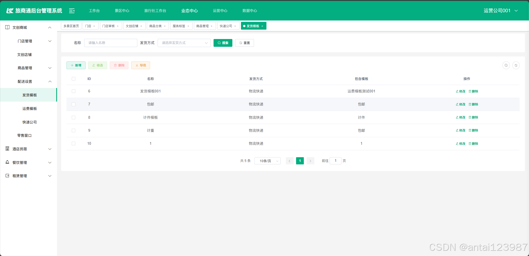Close the 商品分类 tab
This screenshot has width=529, height=256.
(x=165, y=26)
